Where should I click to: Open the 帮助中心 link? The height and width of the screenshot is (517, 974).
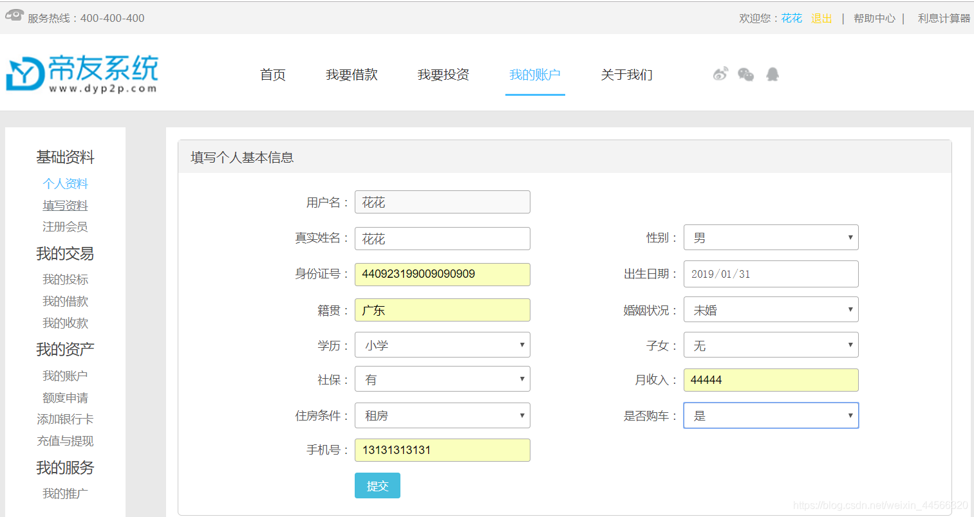point(874,18)
